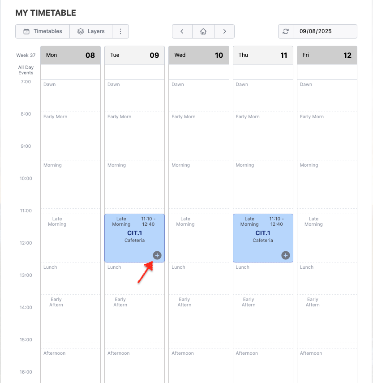The image size is (373, 383).
Task: Jump to current week with home icon
Action: (x=203, y=31)
